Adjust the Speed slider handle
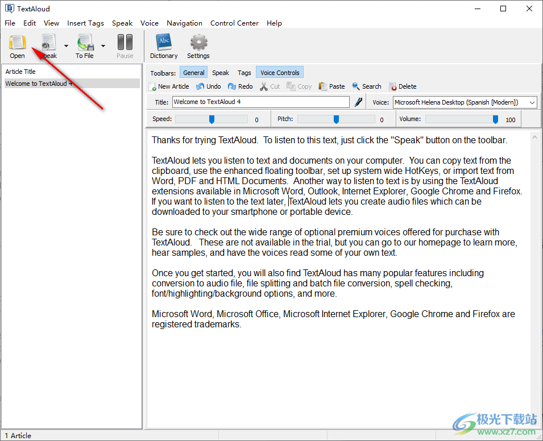543x441 pixels. pos(212,119)
